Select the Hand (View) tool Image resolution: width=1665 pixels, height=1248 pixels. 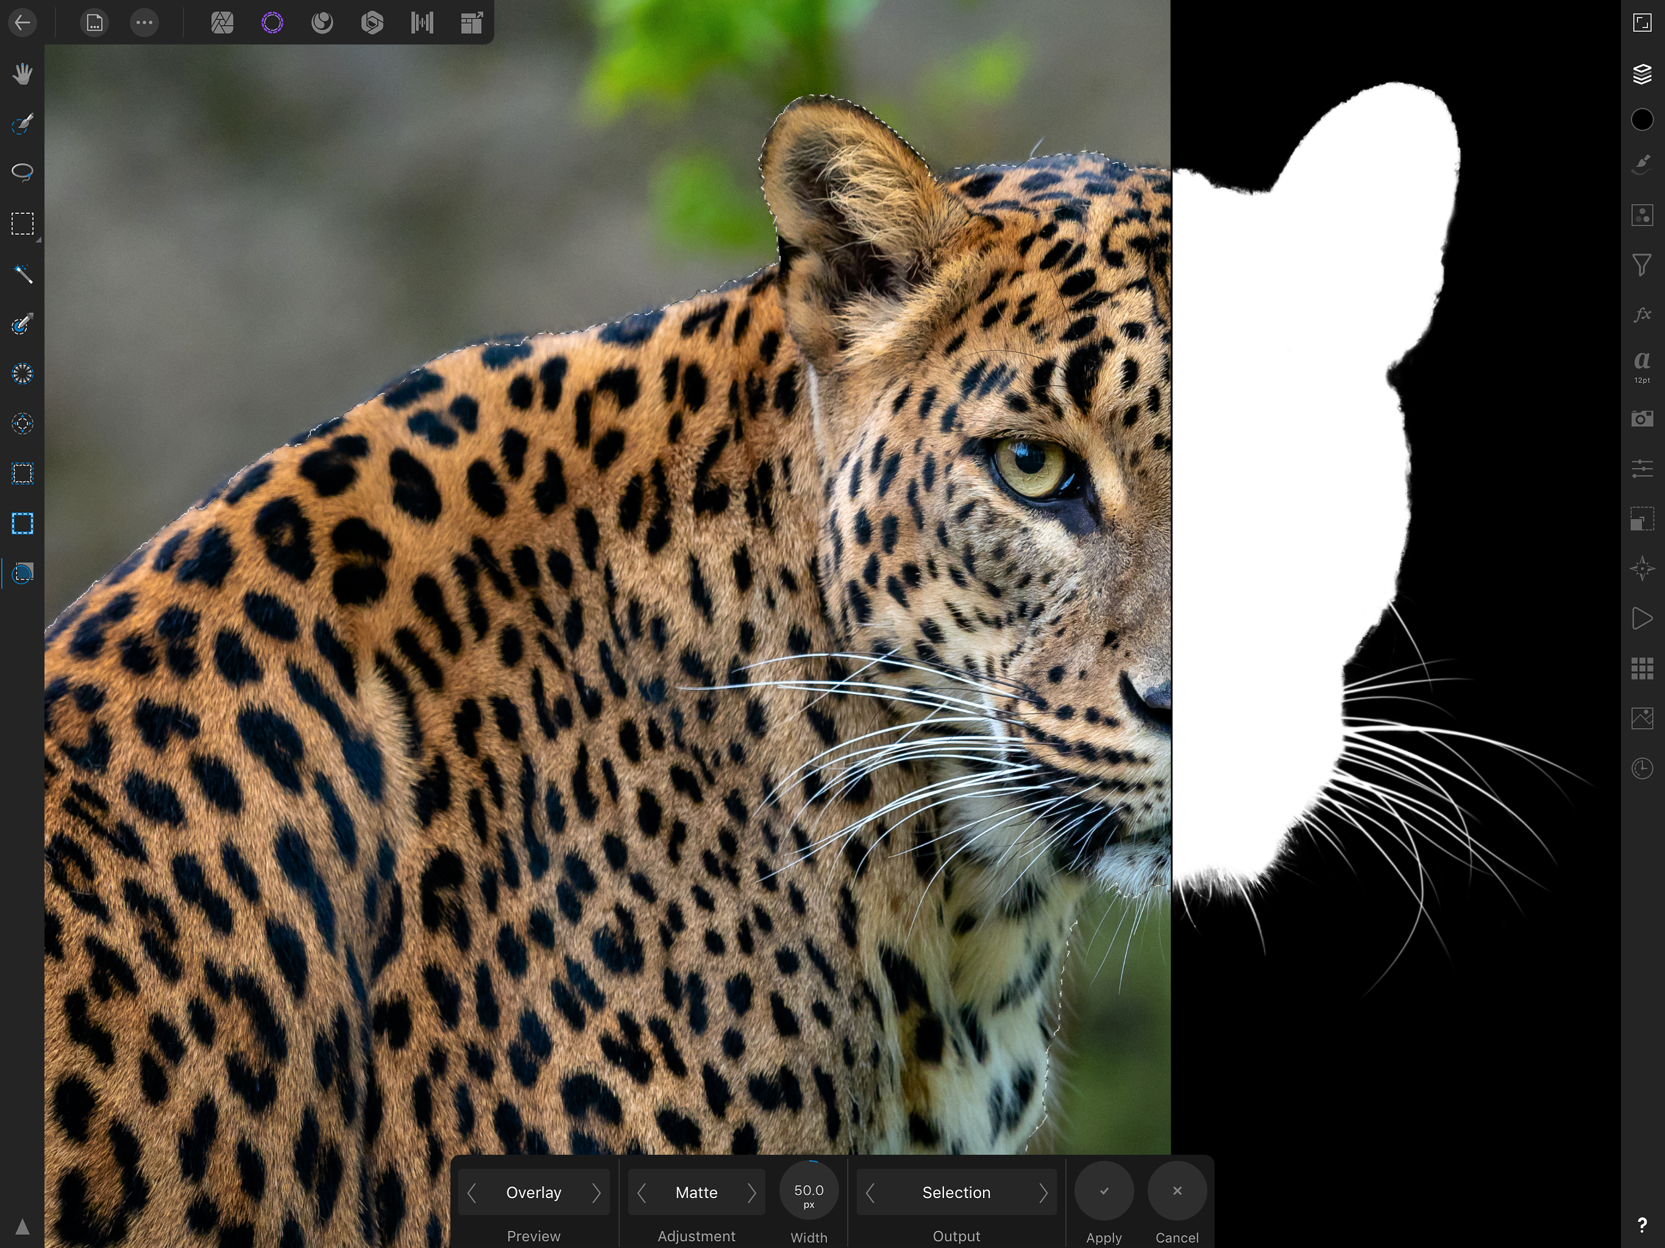pyautogui.click(x=23, y=74)
